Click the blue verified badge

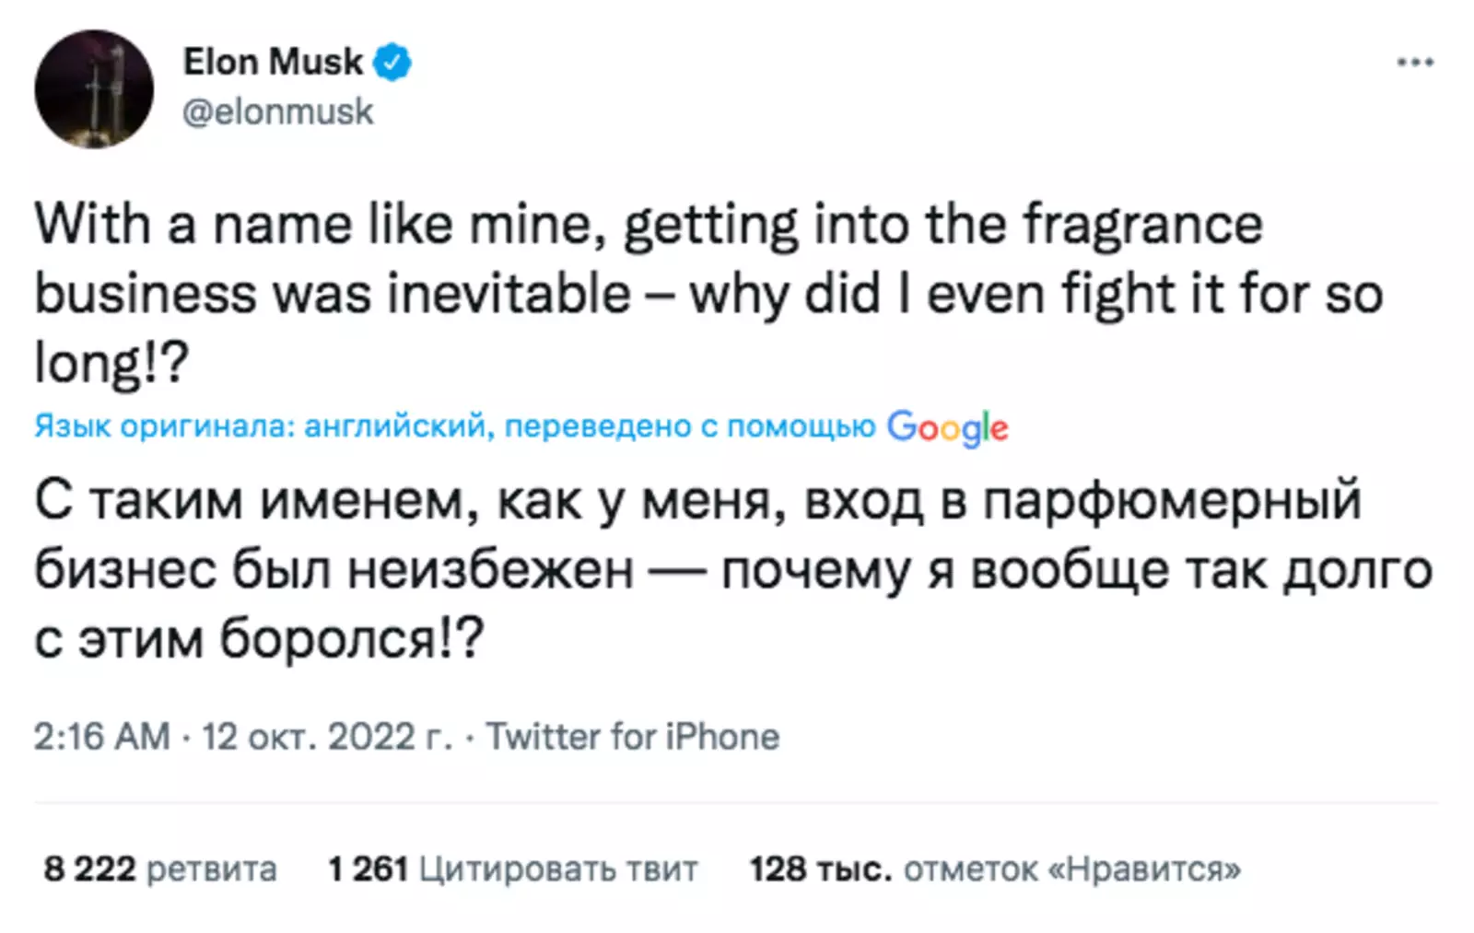(x=392, y=63)
